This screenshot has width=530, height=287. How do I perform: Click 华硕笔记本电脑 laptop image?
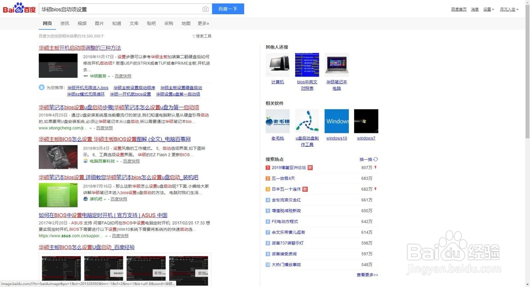(x=337, y=65)
